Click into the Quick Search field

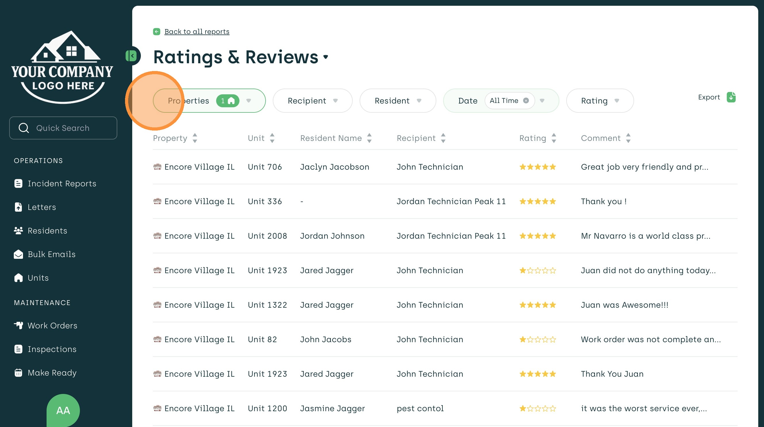63,128
